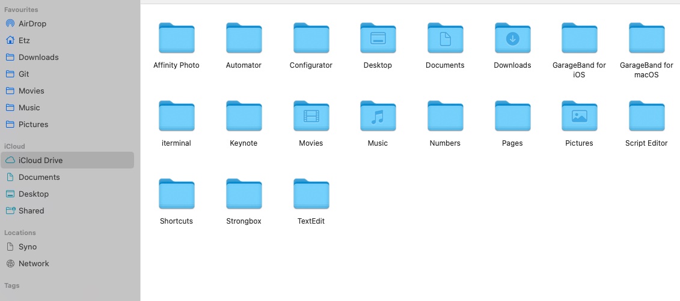Click the Favourites section header
Viewport: 680px width, 301px height.
[x=21, y=10]
